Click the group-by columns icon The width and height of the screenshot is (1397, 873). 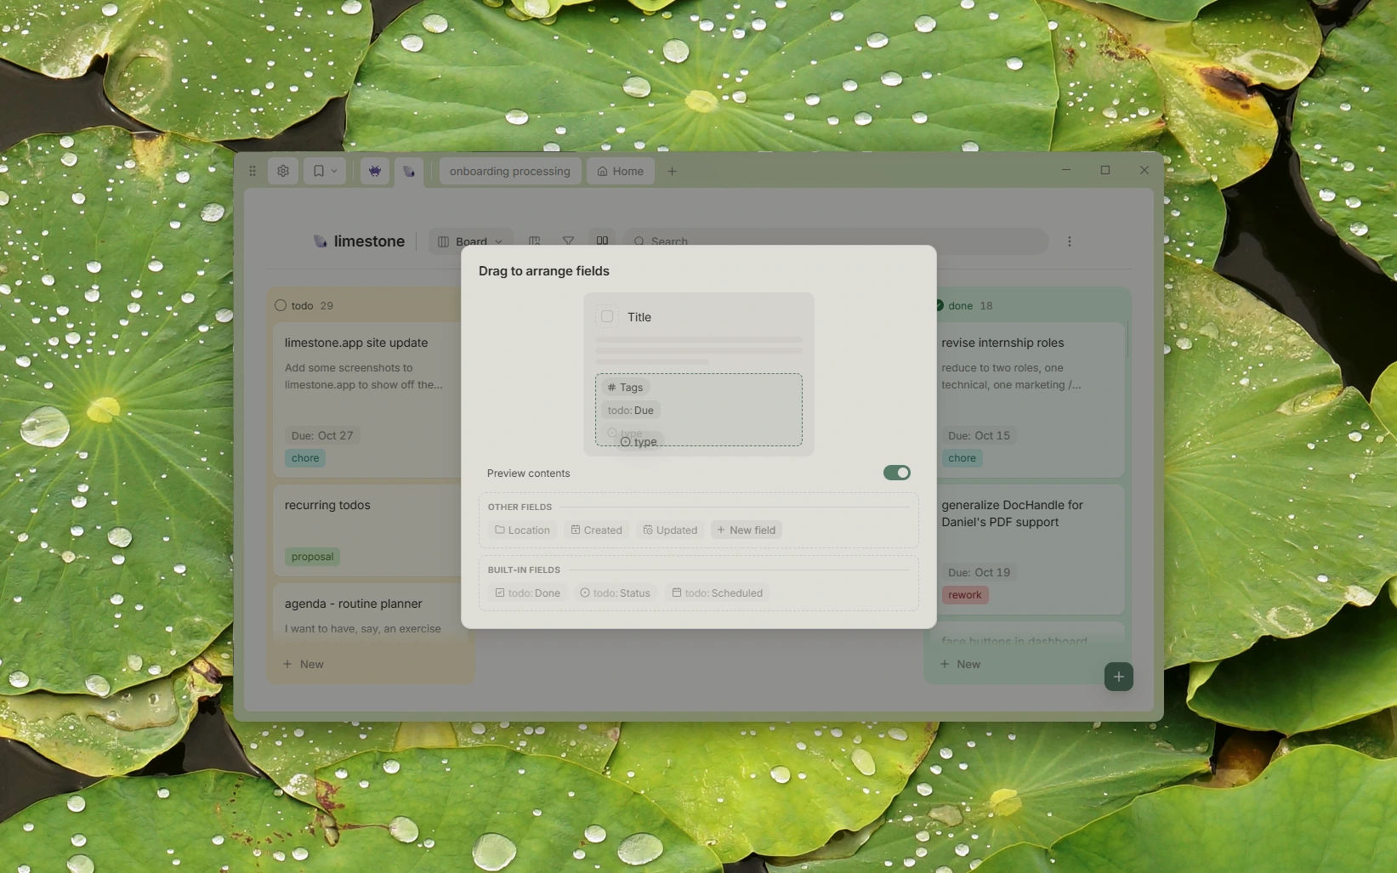click(x=534, y=241)
